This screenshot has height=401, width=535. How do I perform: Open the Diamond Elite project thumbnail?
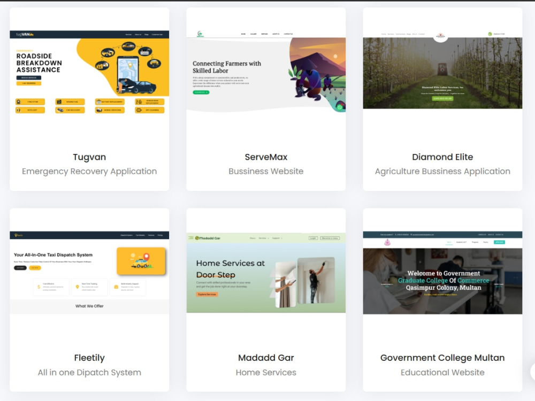tap(442, 70)
